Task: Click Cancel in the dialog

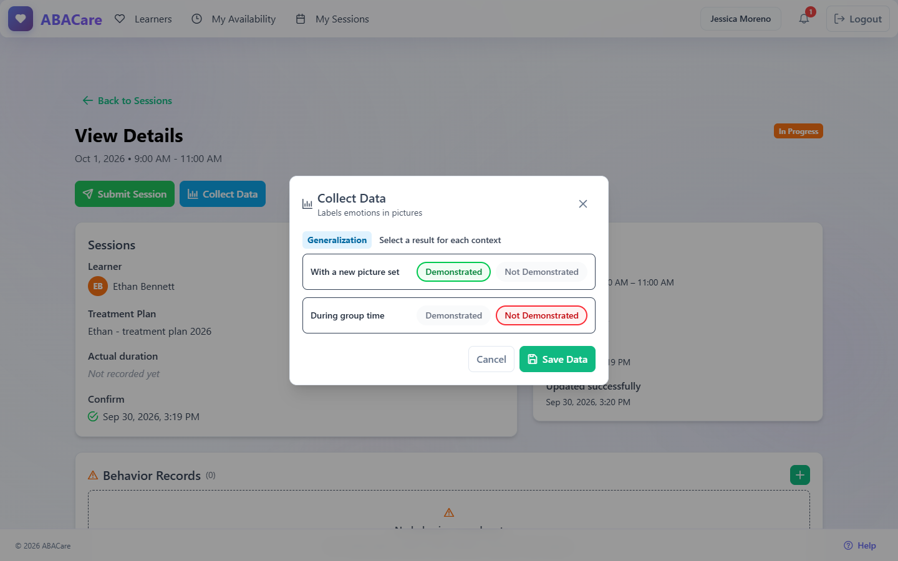Action: click(x=491, y=359)
